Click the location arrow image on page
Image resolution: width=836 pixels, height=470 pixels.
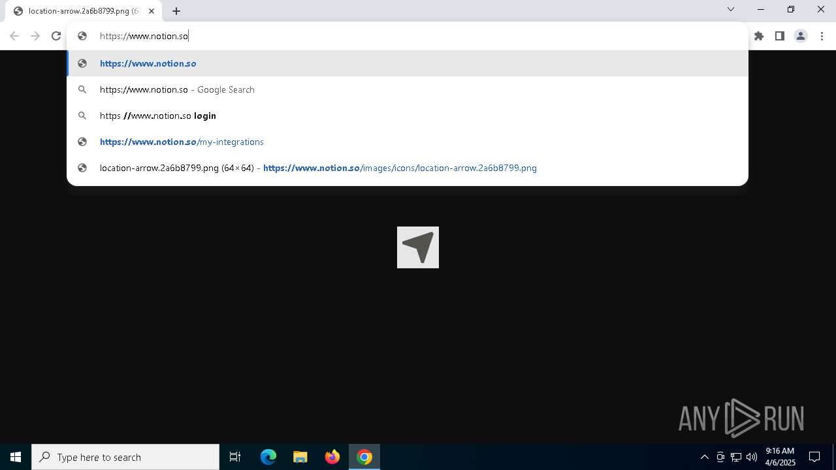(418, 247)
